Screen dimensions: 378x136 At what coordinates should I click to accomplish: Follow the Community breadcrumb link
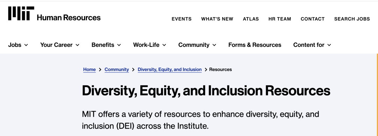[x=117, y=70]
